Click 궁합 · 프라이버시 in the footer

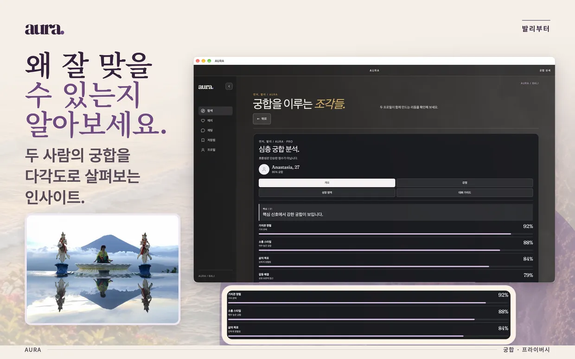526,350
